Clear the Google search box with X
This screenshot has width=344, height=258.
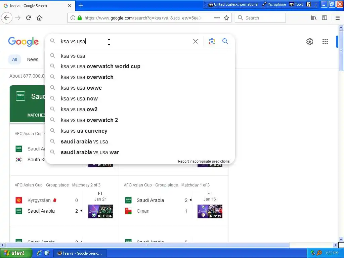tap(195, 41)
